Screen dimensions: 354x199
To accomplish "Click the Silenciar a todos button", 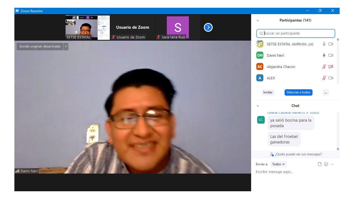I will coord(298,92).
